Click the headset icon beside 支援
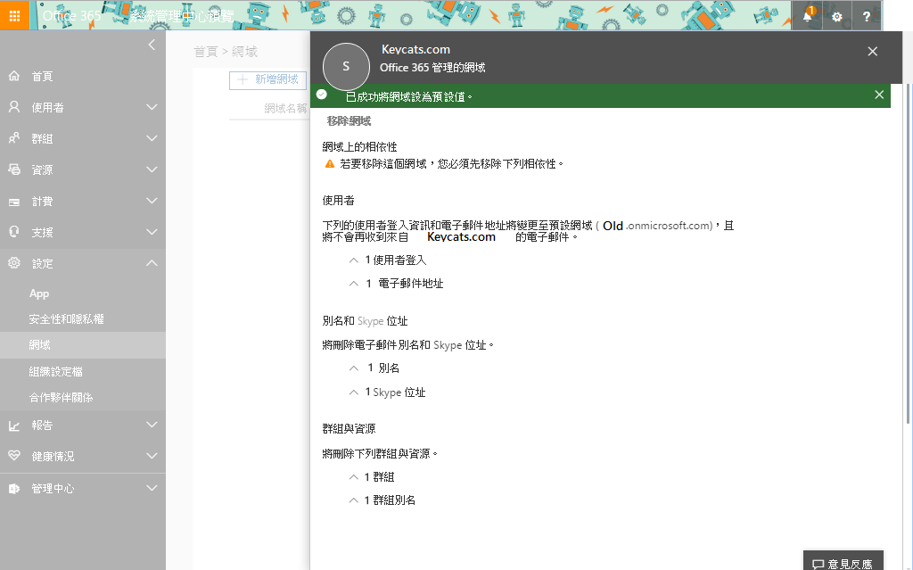This screenshot has width=913, height=570. (14, 231)
